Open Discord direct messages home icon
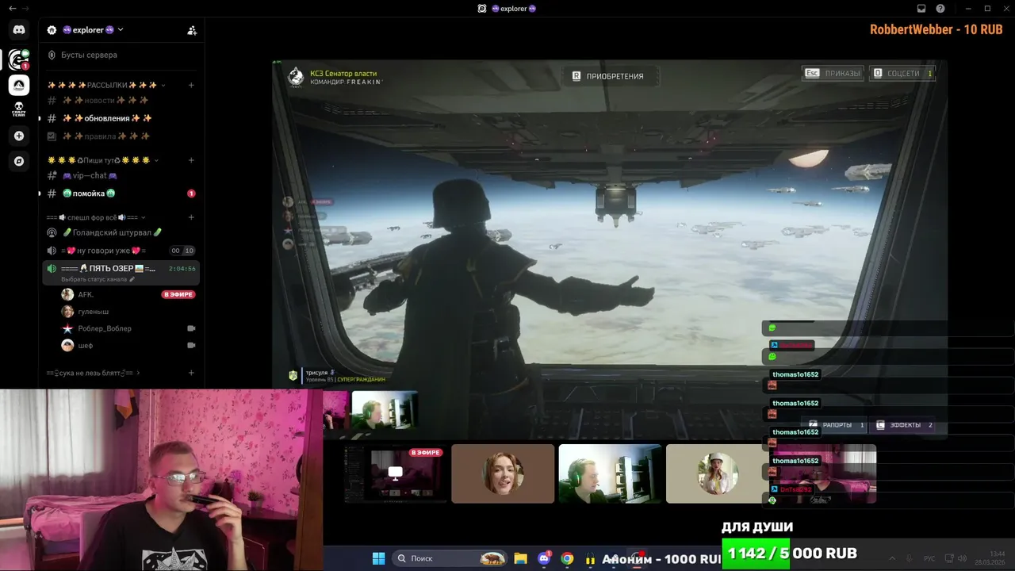This screenshot has height=571, width=1015. point(19,30)
